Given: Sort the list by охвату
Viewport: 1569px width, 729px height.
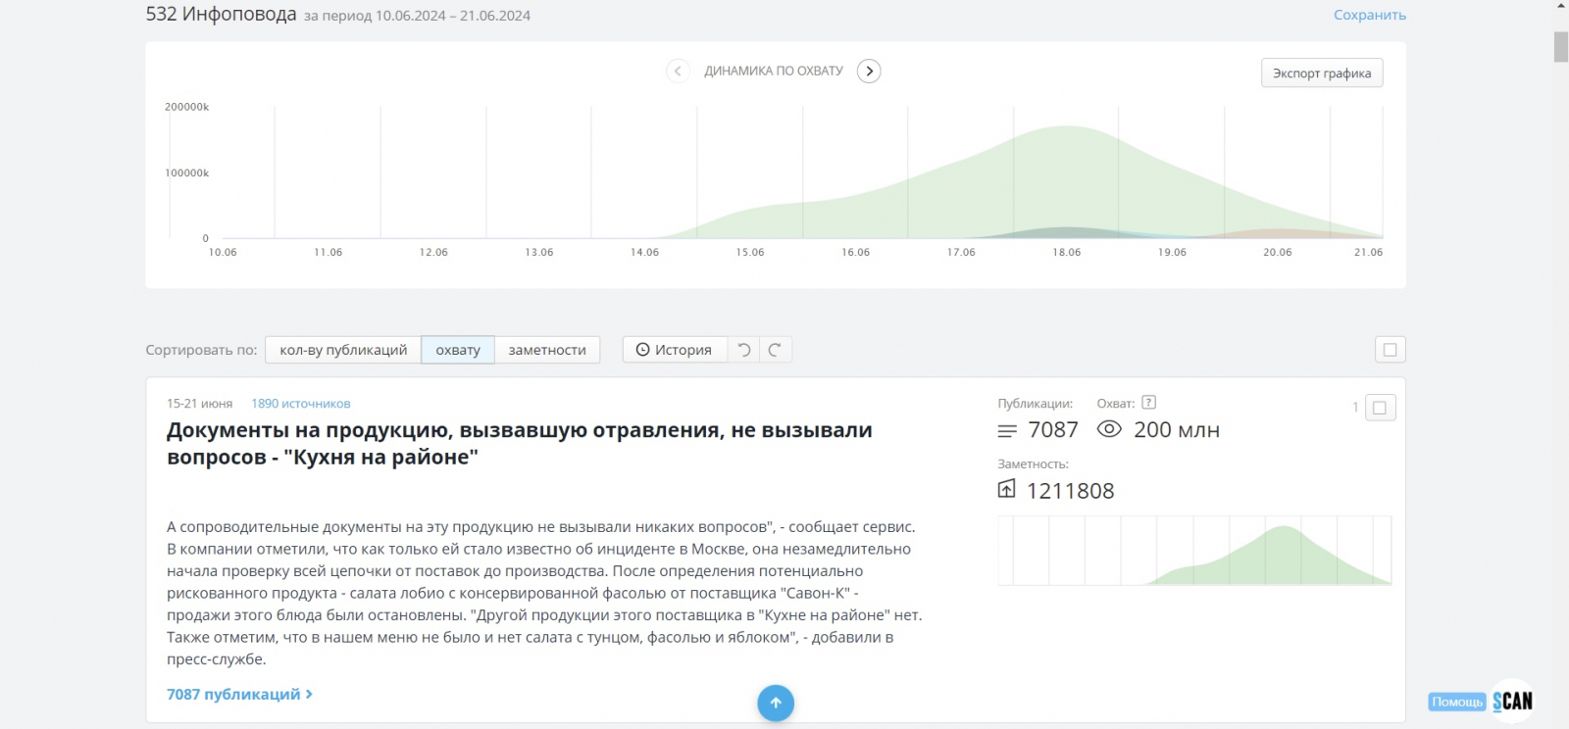Looking at the screenshot, I should click(x=458, y=350).
